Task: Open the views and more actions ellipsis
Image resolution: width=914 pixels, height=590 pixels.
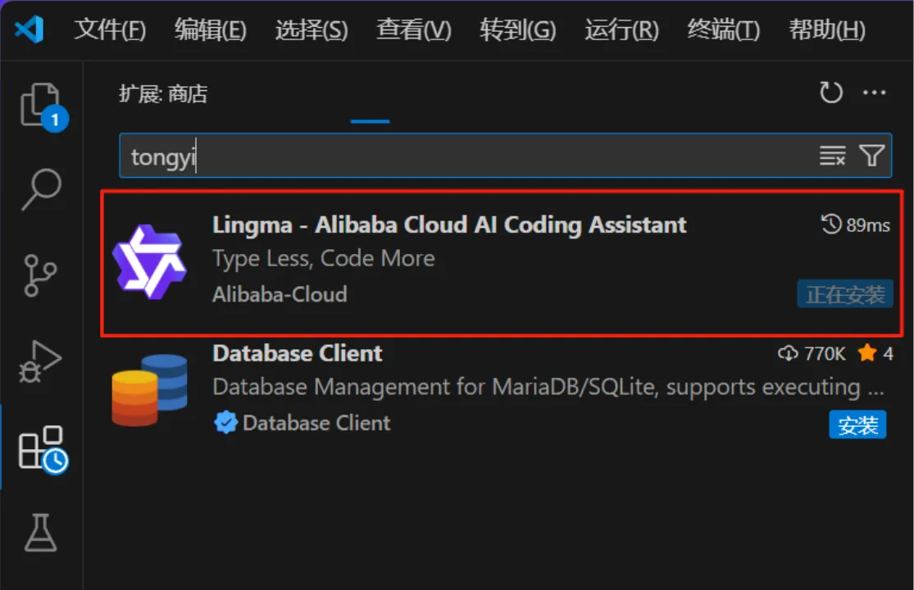Action: point(874,92)
